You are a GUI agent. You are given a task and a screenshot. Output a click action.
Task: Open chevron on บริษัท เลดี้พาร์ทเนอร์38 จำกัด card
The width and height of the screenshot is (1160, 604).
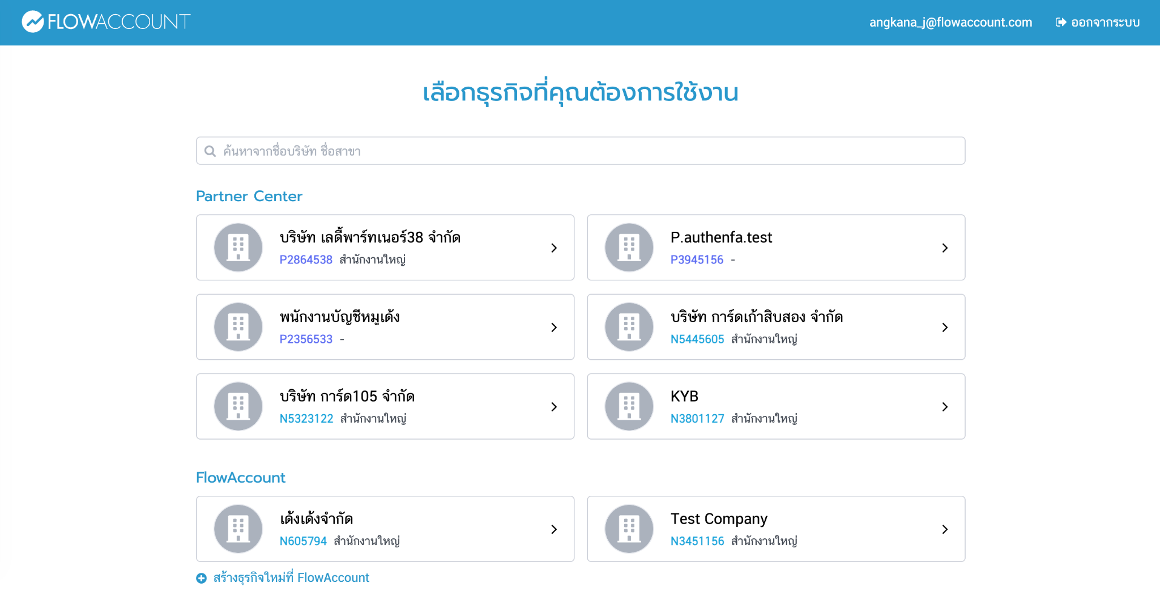click(554, 248)
